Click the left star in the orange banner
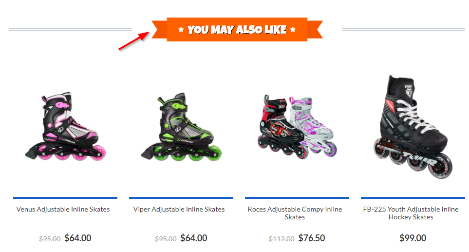The height and width of the screenshot is (252, 469). click(181, 29)
